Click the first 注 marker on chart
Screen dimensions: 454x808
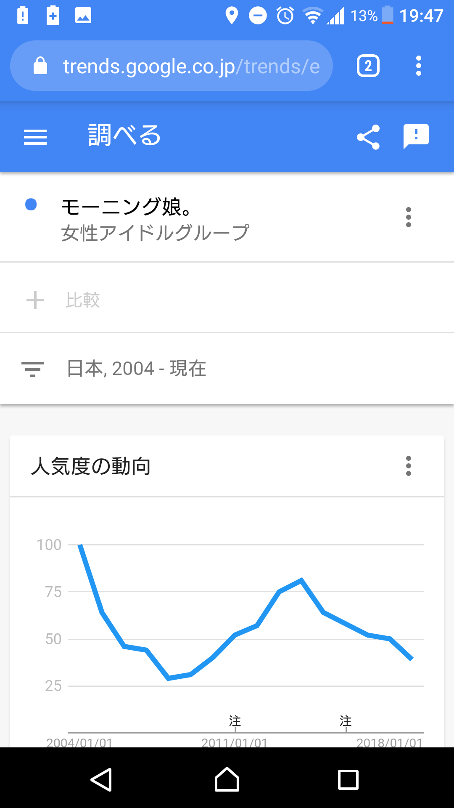[235, 721]
